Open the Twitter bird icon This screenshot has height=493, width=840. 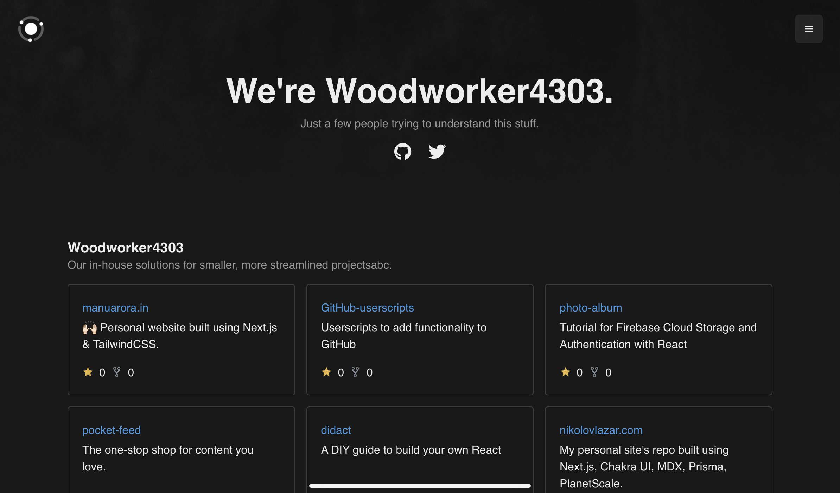pyautogui.click(x=437, y=152)
